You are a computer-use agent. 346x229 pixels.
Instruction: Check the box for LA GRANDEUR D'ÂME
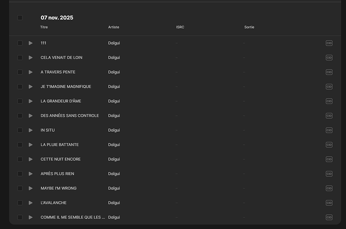[20, 101]
